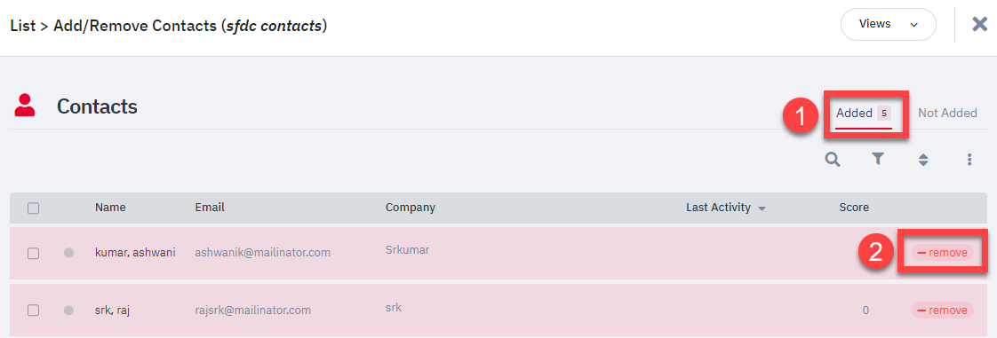Viewport: 997px width, 338px height.
Task: Click the status dot for kumar, ashwani
Action: (68, 253)
